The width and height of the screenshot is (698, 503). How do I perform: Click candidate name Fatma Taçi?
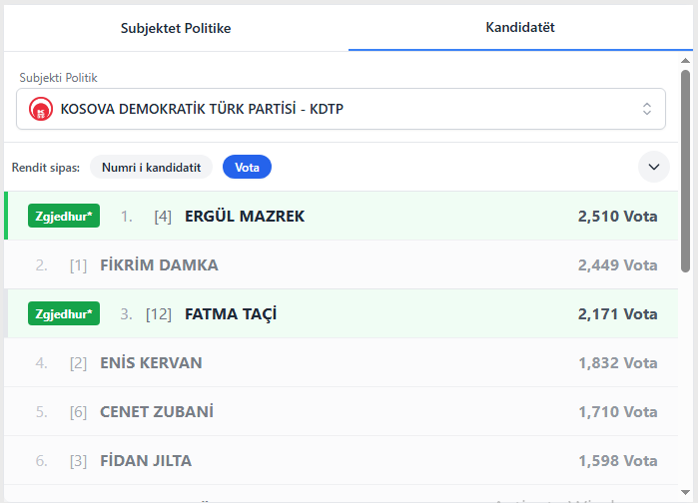tap(231, 314)
